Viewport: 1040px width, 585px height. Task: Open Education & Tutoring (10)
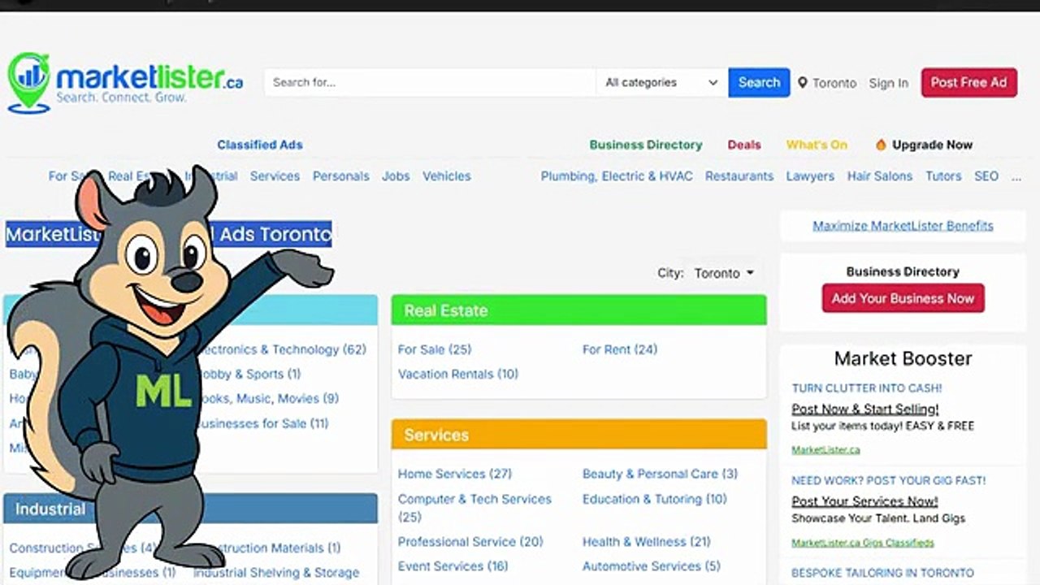pyautogui.click(x=655, y=499)
